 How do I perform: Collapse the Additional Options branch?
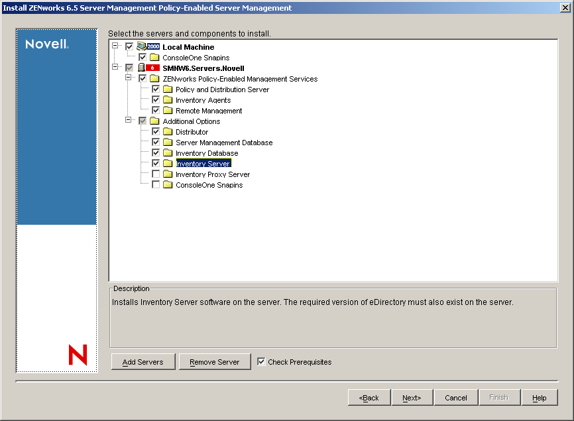coord(129,121)
